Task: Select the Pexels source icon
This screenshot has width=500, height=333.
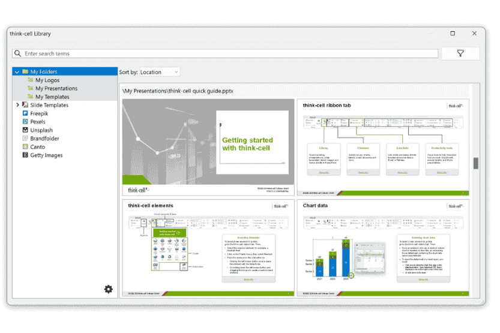Action: [x=25, y=122]
